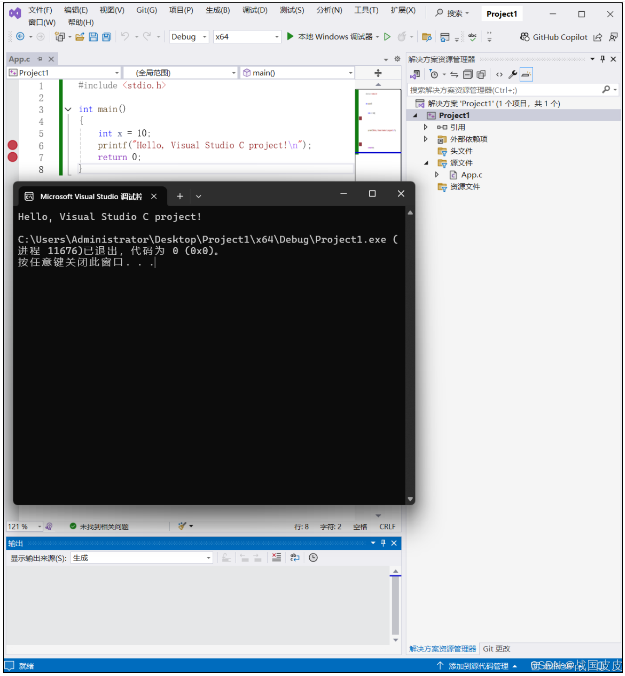Open the 生成(B) menu
This screenshot has width=625, height=676.
[x=217, y=10]
